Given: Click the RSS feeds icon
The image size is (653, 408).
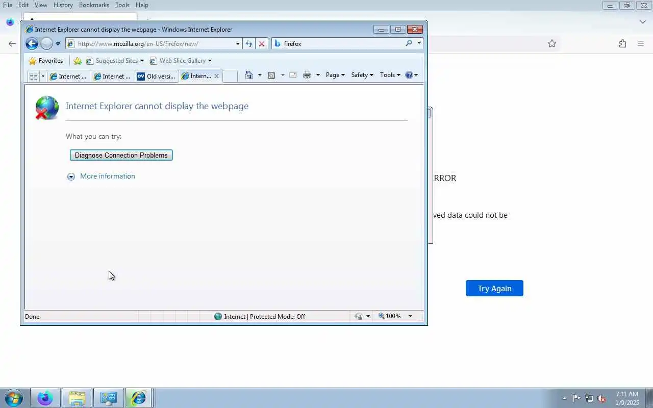Looking at the screenshot, I should point(271,75).
